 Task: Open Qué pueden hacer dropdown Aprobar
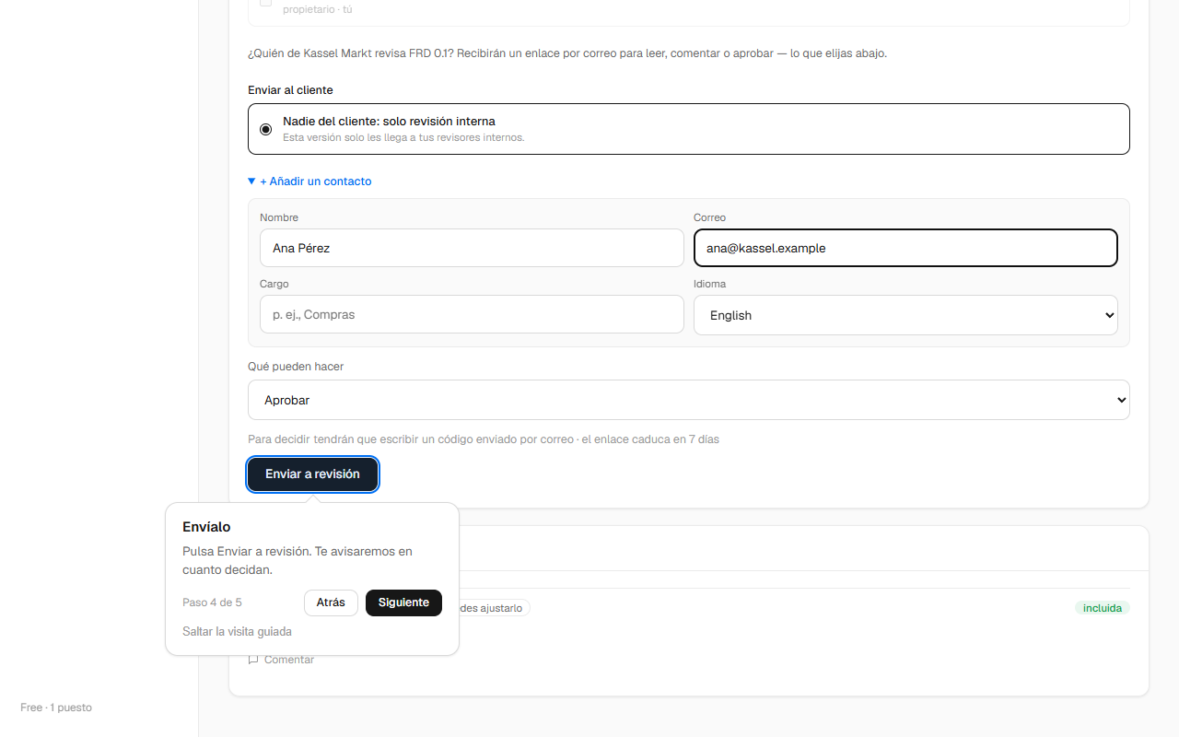689,400
